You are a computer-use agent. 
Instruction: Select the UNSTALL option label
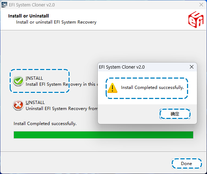[35, 103]
